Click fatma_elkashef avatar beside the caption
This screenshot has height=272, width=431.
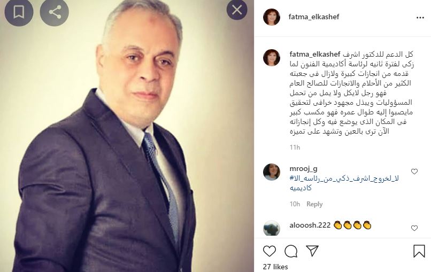click(272, 58)
